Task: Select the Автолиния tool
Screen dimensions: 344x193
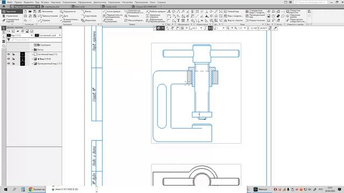Action: [x=45, y=11]
